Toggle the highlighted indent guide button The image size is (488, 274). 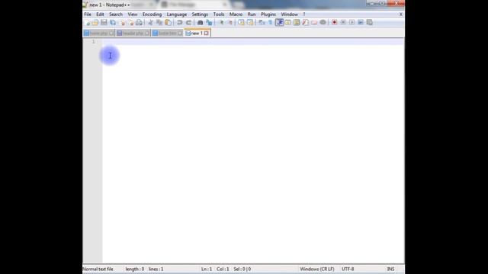coord(280,22)
